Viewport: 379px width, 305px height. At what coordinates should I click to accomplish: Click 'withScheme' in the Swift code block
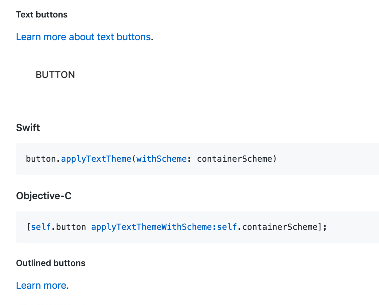click(x=162, y=159)
